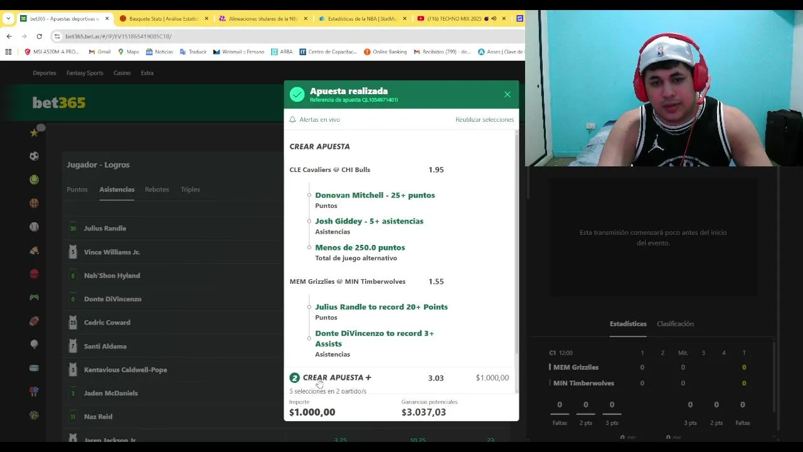Switch to Alineaciones titulares de la NBA tab
This screenshot has height=452, width=803.
tap(262, 19)
